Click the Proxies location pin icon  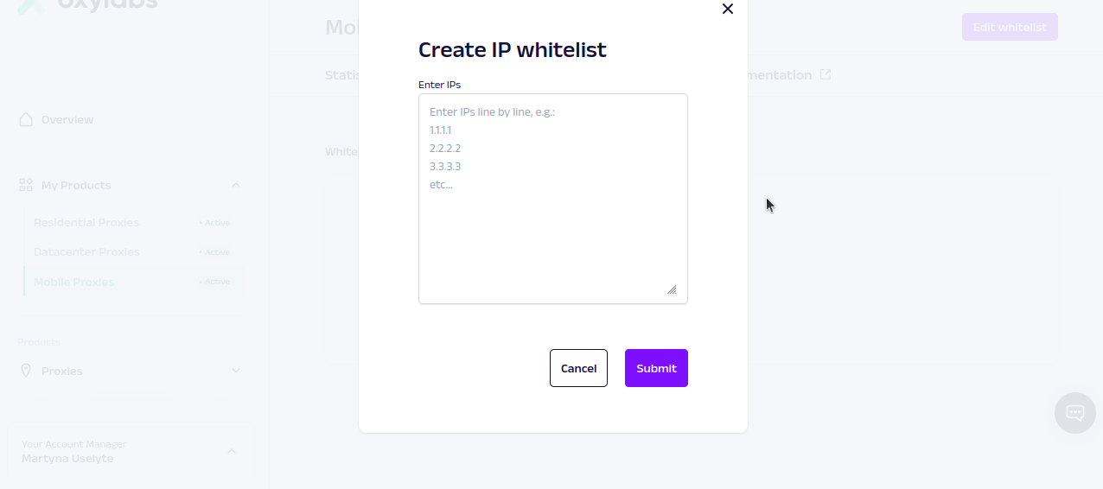coord(26,371)
